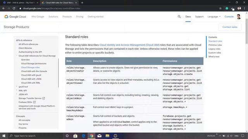This screenshot has width=248, height=139.
Task: Open Cloud IAM with gsutil page
Action: (x=31, y=75)
